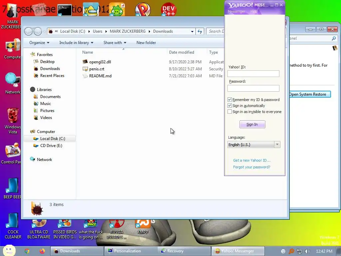The image size is (341, 256).
Task: Toggle Remember my ID & password checkbox
Action: tap(229, 99)
